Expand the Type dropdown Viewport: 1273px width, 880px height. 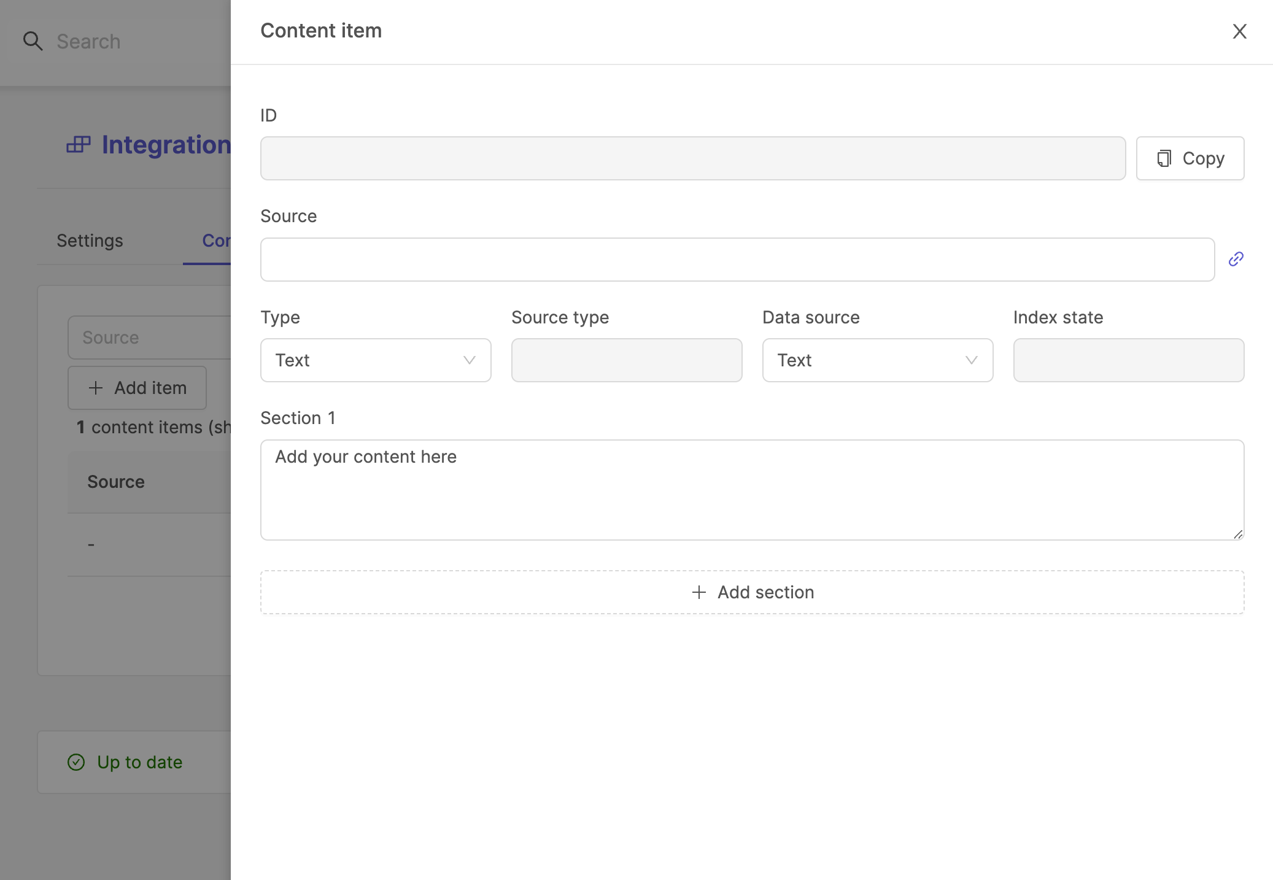click(375, 360)
